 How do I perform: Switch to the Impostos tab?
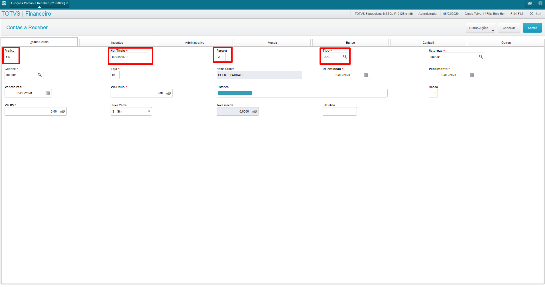117,43
